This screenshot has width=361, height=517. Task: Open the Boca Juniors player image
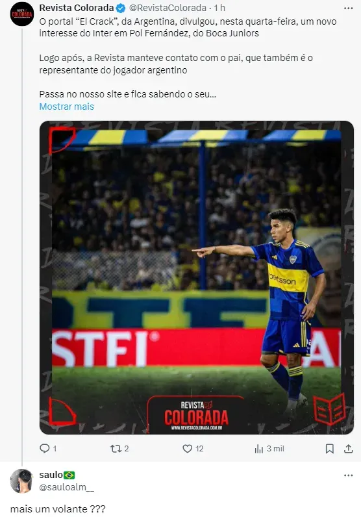pyautogui.click(x=197, y=277)
